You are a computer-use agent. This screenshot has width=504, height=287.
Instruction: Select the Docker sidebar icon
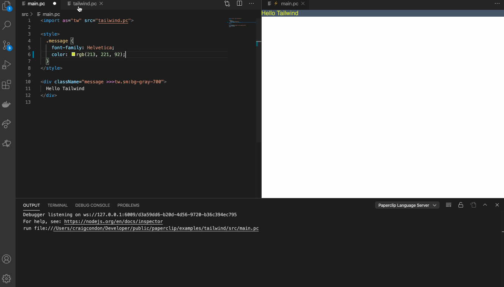(x=6, y=104)
